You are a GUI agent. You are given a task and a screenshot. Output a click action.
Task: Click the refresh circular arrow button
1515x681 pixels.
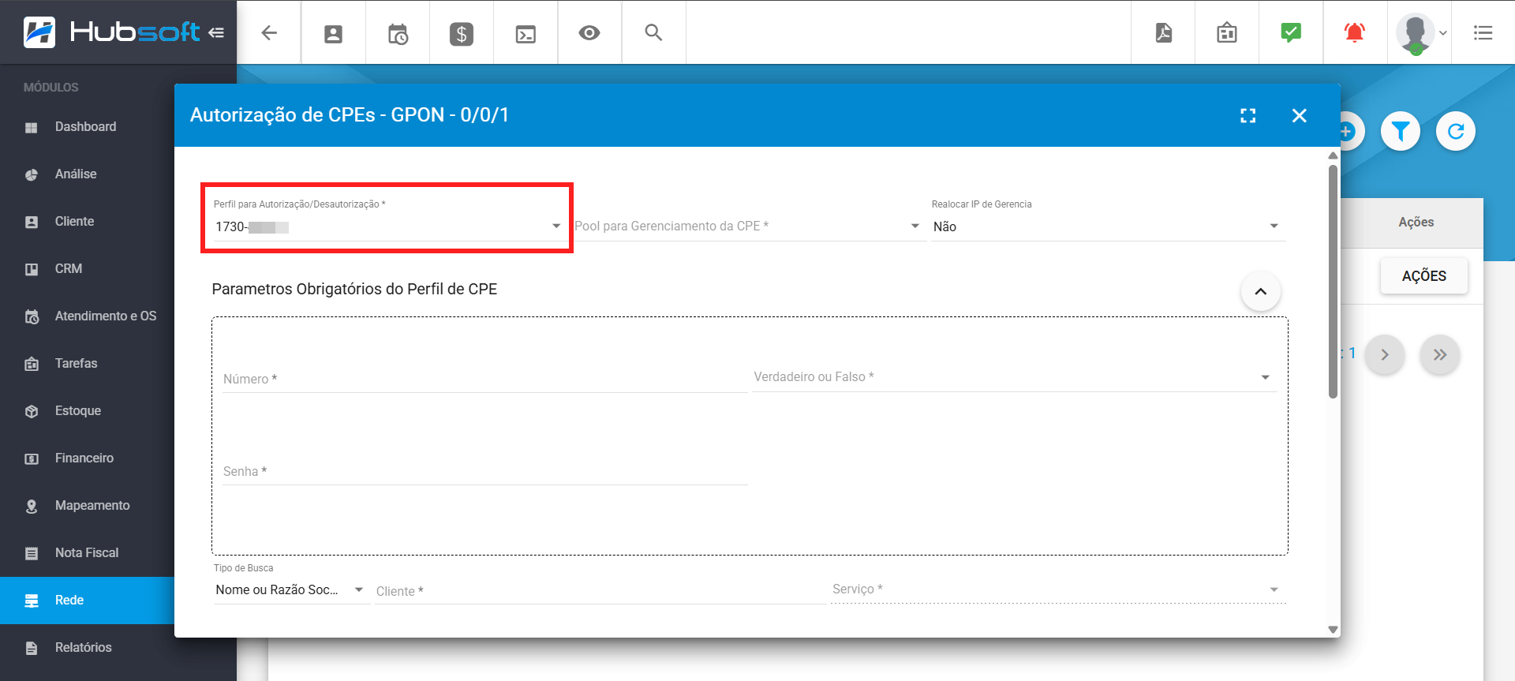click(1456, 131)
